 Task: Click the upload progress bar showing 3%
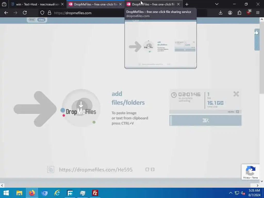point(205,120)
